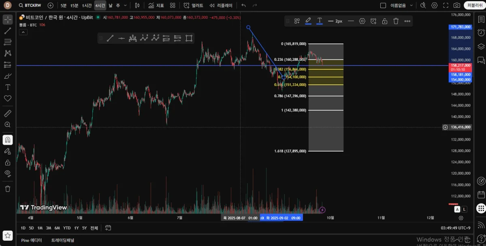Select the 4시간 timeframe
Image resolution: width=486 pixels, height=246 pixels.
click(100, 5)
